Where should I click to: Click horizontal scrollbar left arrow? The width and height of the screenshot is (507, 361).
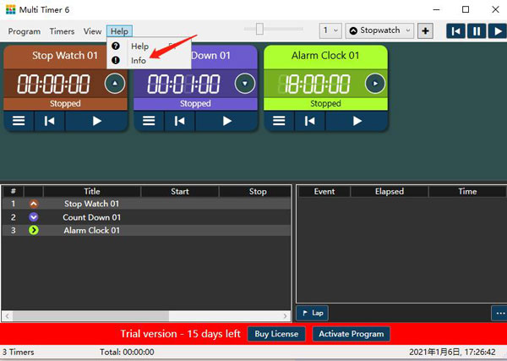pos(7,316)
